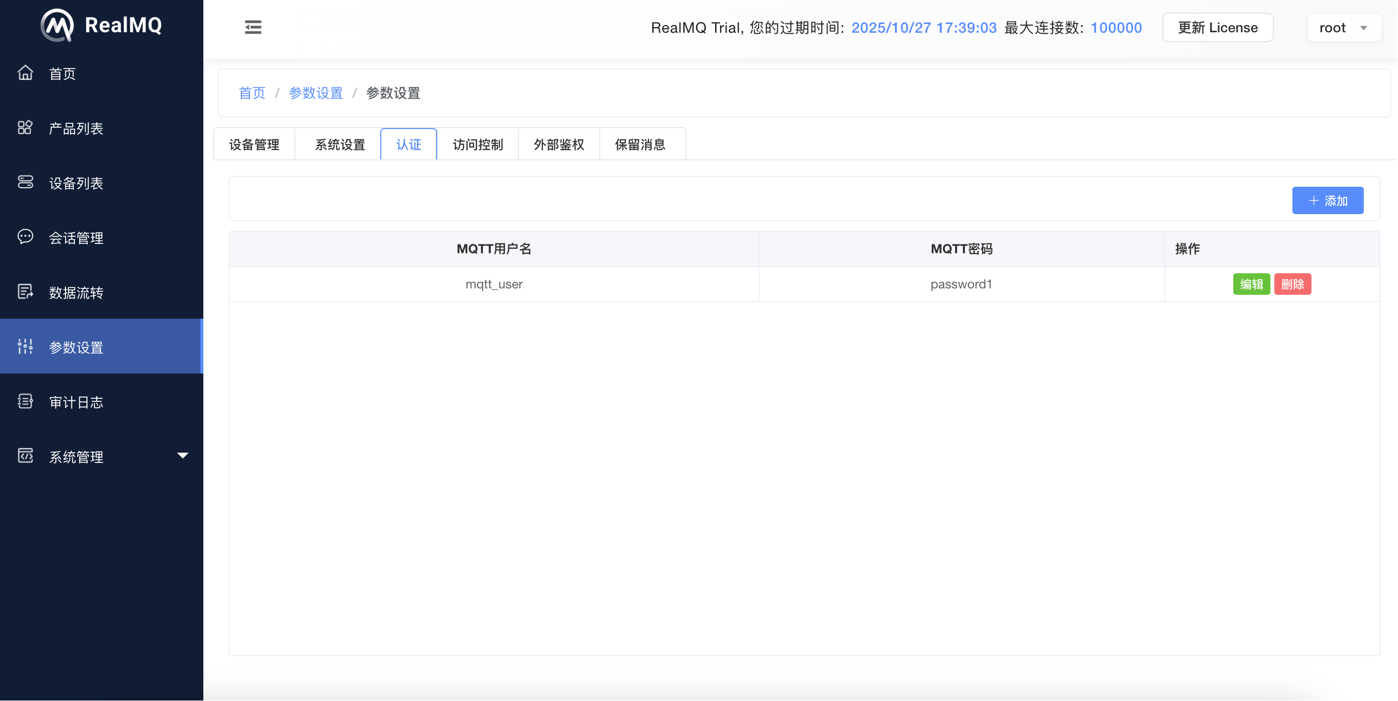Click the RealMQ brand name text
The width and height of the screenshot is (1398, 701).
(x=123, y=25)
